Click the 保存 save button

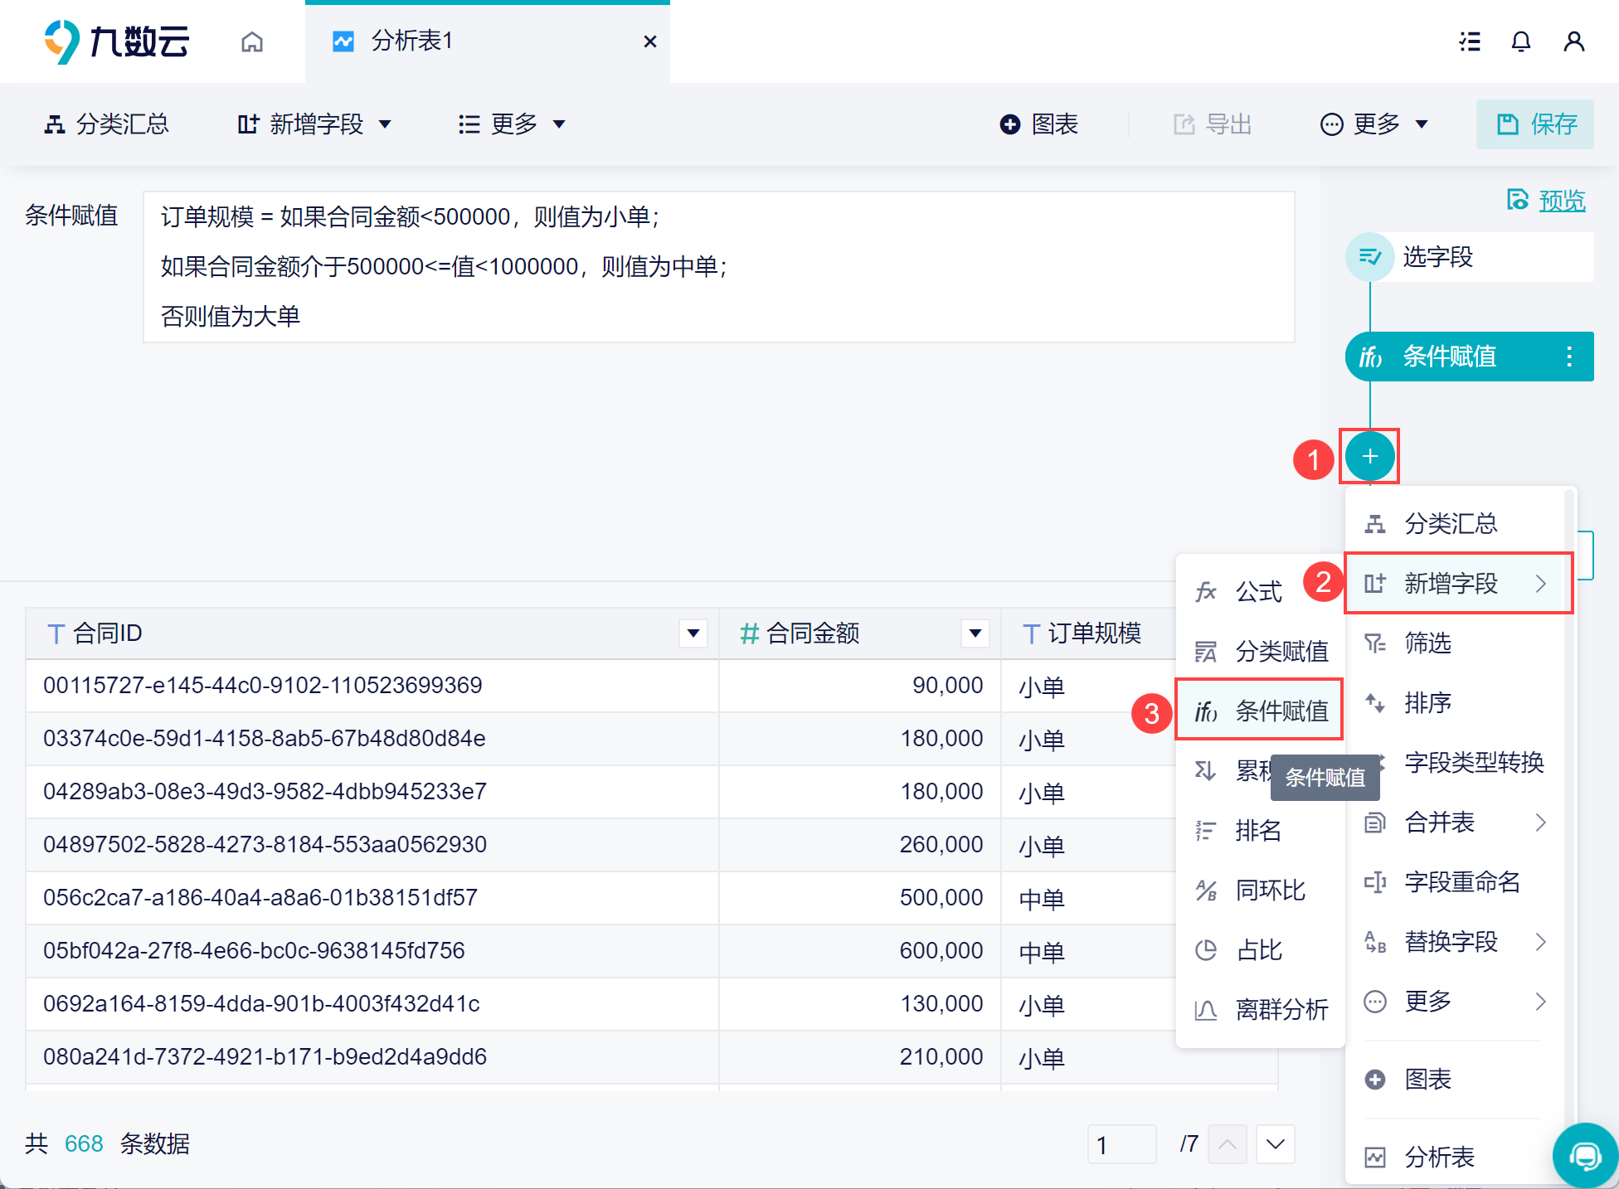pyautogui.click(x=1535, y=124)
